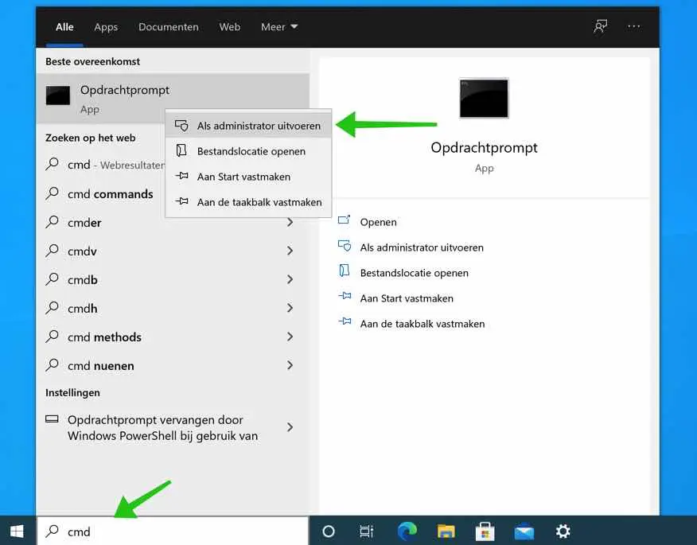Click the pin icon next to right panel 'Aan Start vastmaken'
Image resolution: width=697 pixels, height=545 pixels.
coord(345,296)
